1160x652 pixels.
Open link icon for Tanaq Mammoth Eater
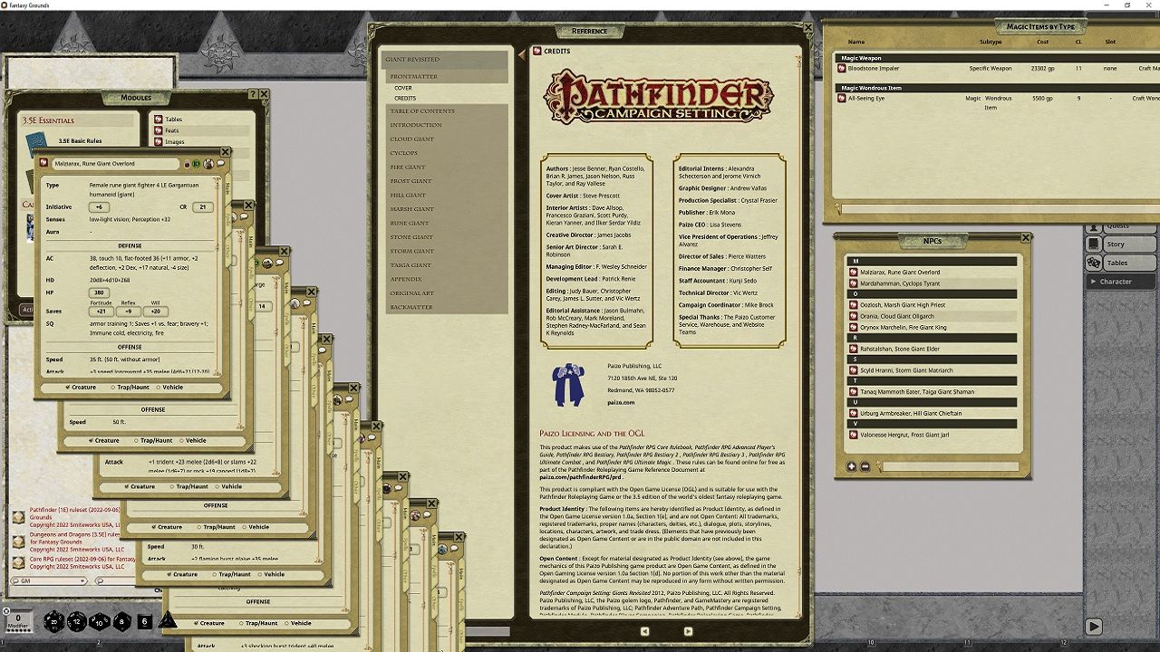click(x=854, y=391)
